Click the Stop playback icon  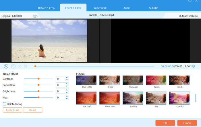click(x=13, y=66)
